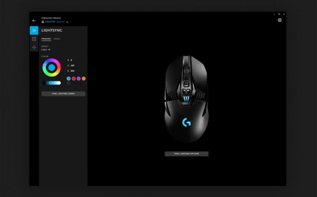
Task: Click the current color center circle
Action: point(51,68)
